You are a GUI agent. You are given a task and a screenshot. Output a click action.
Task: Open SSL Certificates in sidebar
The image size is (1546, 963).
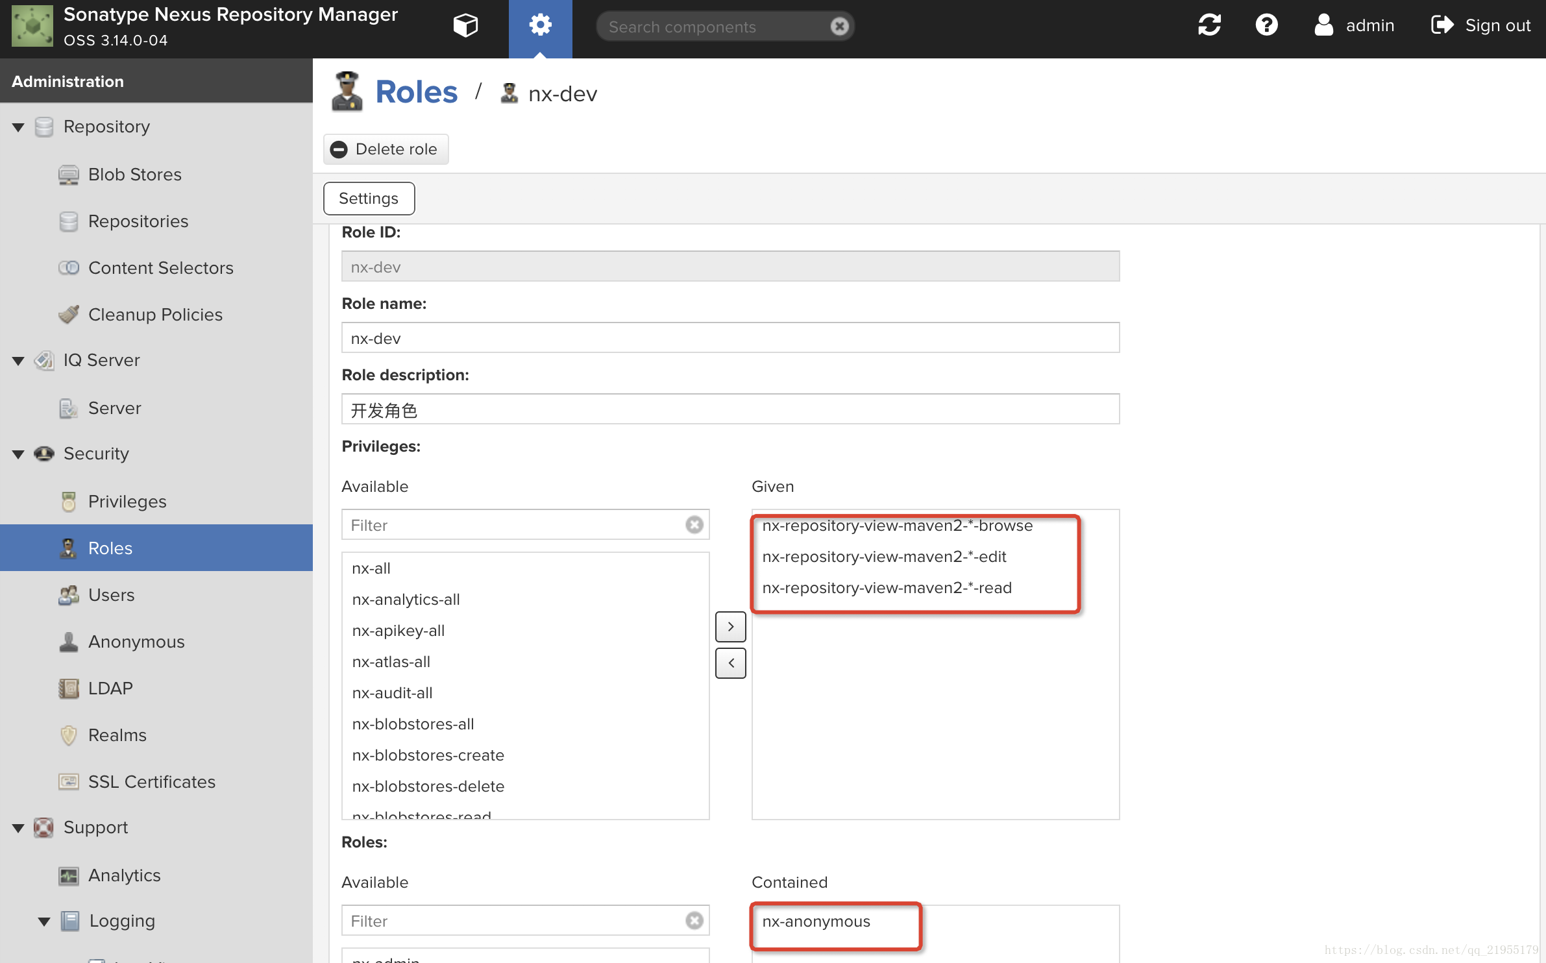pos(151,782)
